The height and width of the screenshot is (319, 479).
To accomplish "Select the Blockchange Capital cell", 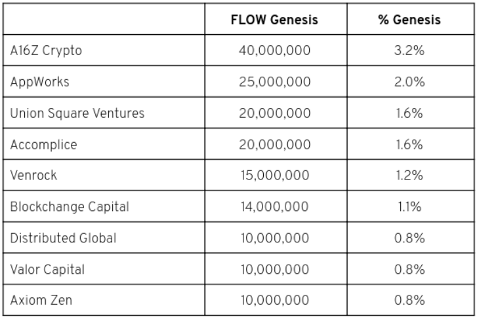I will 70,207.
